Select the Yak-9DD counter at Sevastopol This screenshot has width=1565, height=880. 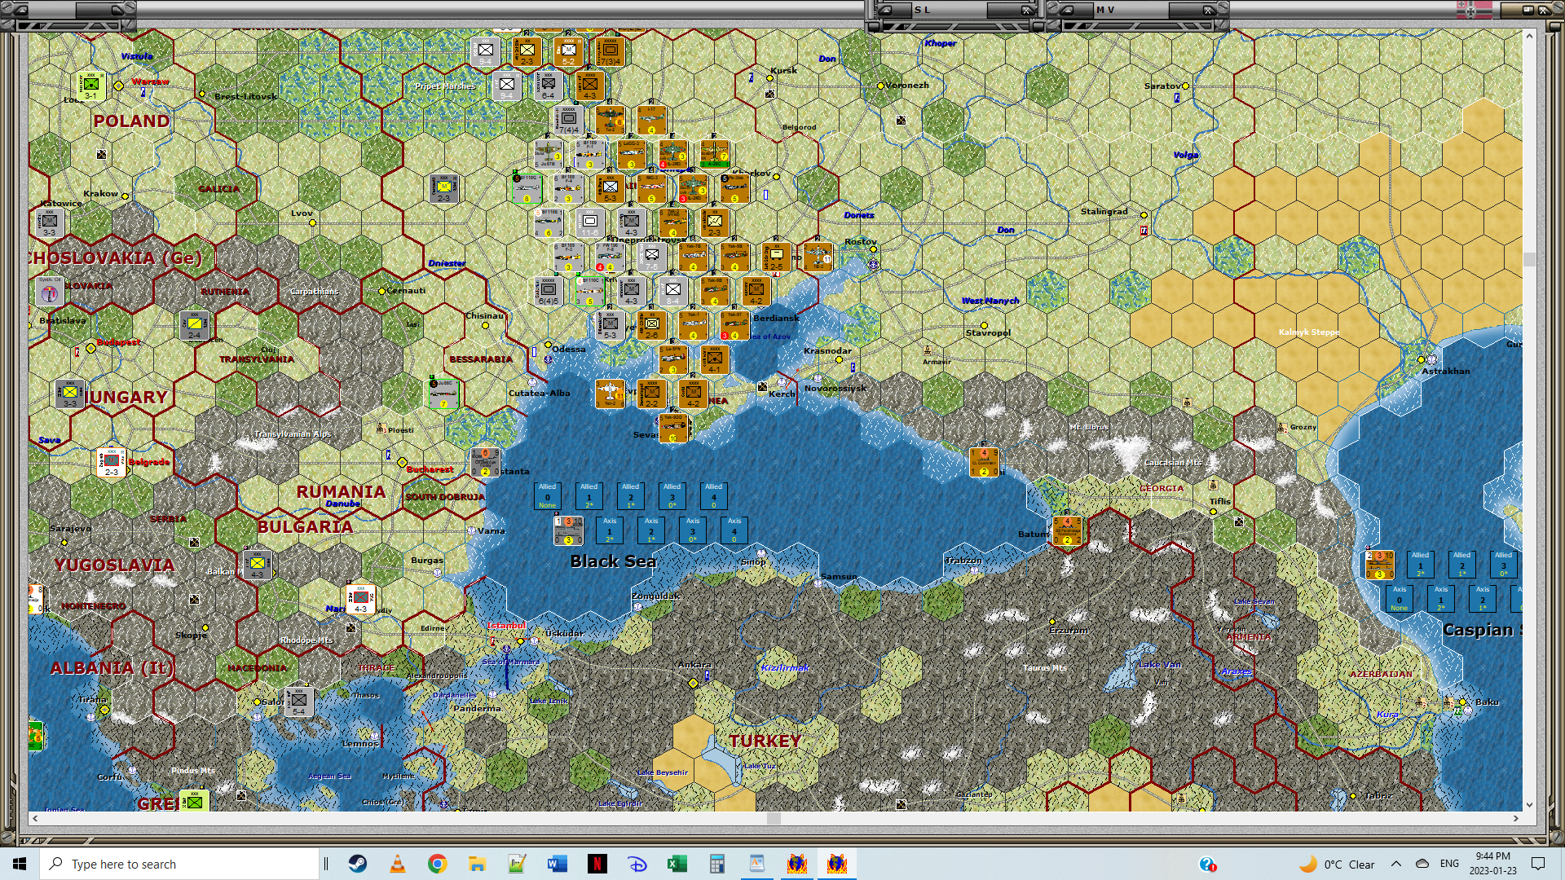click(673, 428)
